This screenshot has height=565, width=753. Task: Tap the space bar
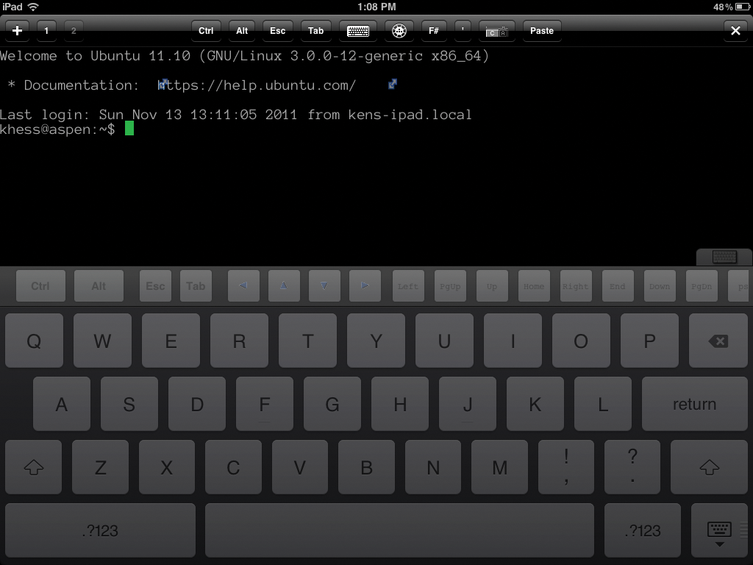coord(399,530)
